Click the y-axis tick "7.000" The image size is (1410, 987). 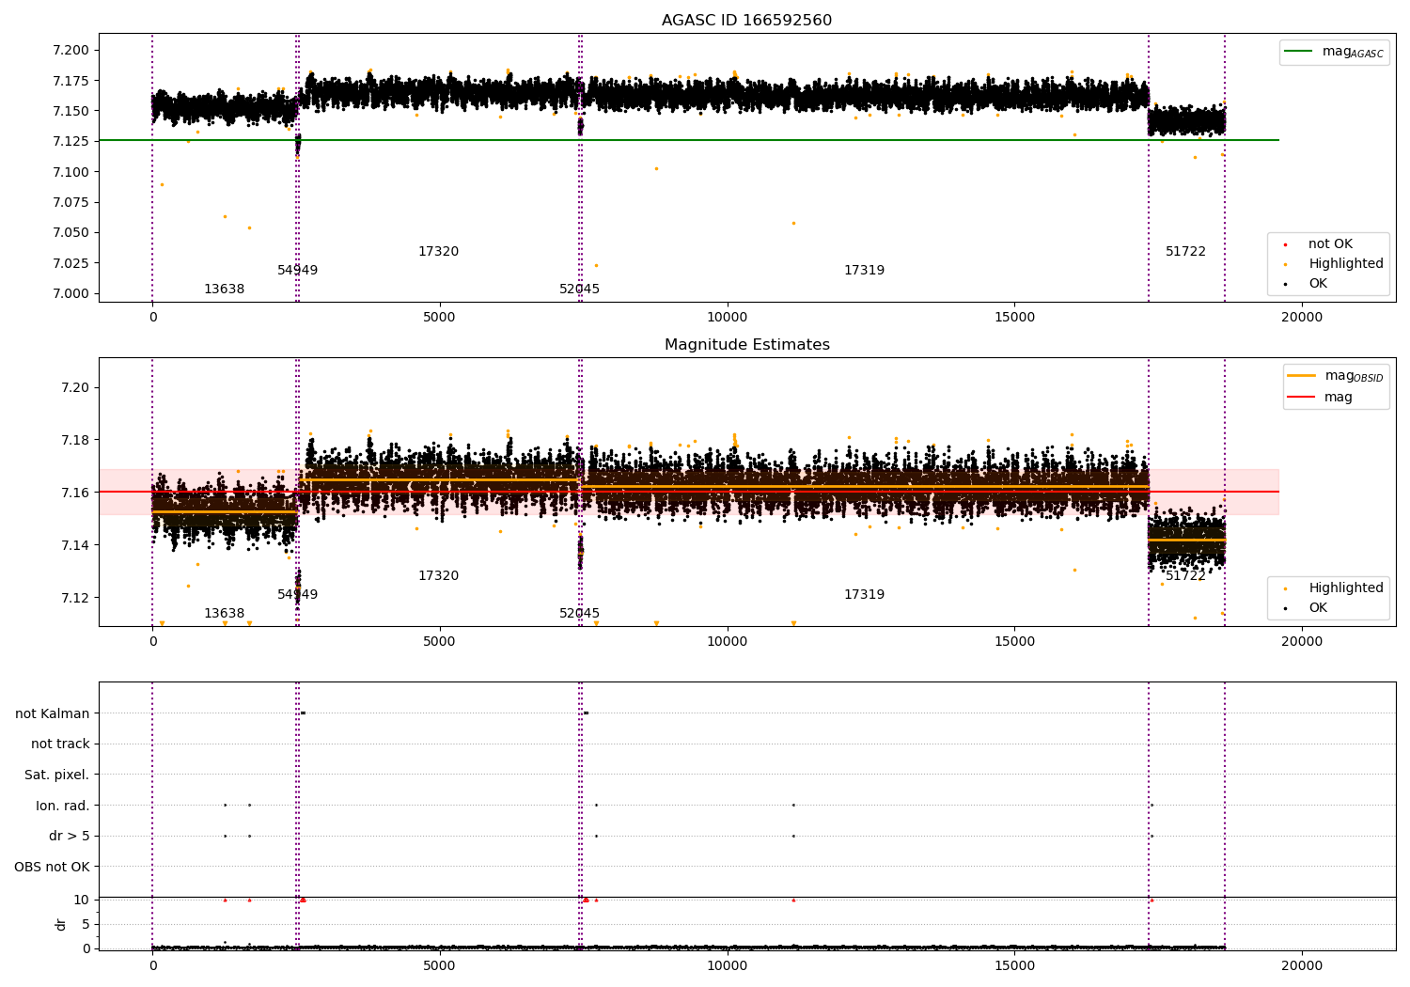[x=71, y=293]
